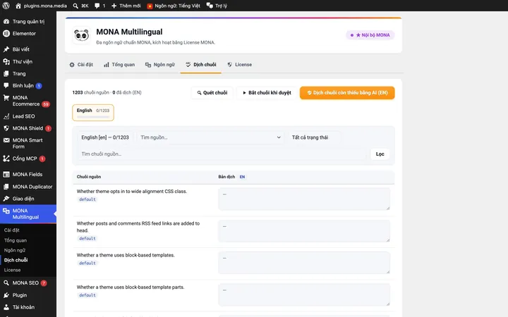Screen dimensions: 508x317
Task: Click Tài khoản user icon
Action: pos(6,307)
